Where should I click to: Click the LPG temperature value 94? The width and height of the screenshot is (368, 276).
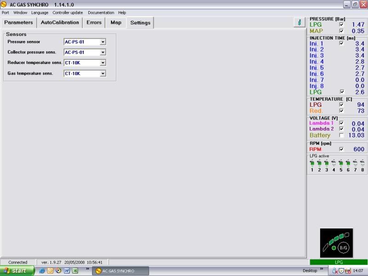click(361, 105)
